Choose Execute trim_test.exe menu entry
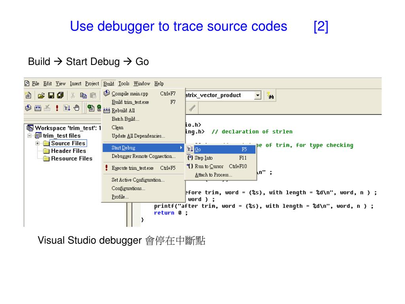Viewport: 405px width, 304px height. click(144, 168)
